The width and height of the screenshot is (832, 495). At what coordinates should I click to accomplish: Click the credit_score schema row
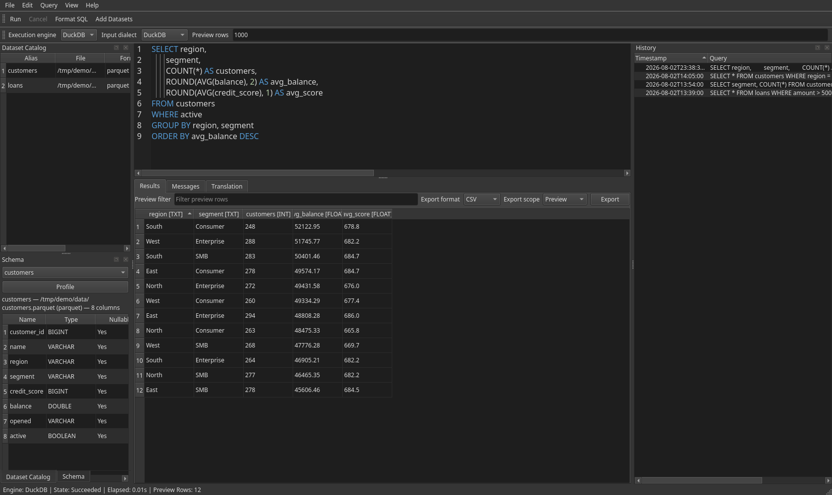click(x=68, y=392)
